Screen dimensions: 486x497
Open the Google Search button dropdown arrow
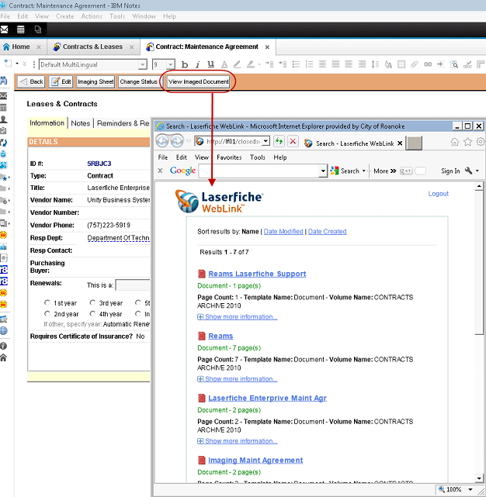pyautogui.click(x=364, y=171)
